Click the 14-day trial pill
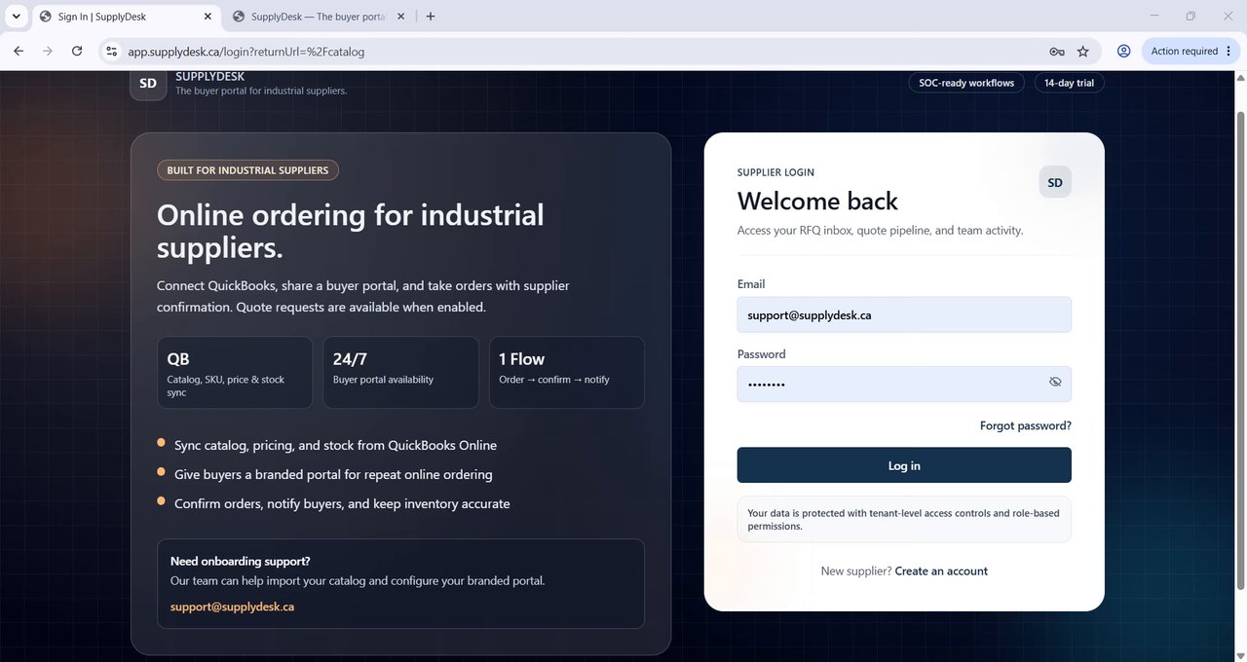The height and width of the screenshot is (662, 1247). coord(1069,83)
